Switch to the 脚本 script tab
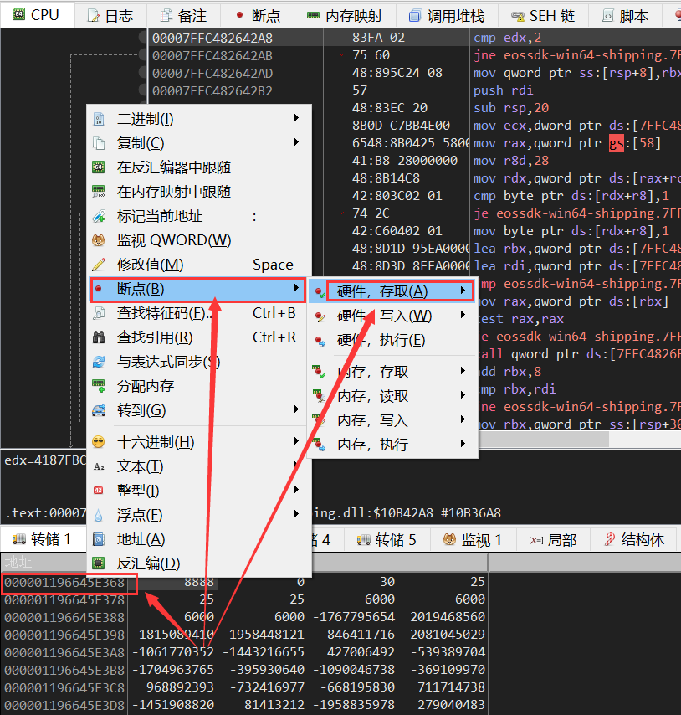The width and height of the screenshot is (681, 715). coord(625,16)
